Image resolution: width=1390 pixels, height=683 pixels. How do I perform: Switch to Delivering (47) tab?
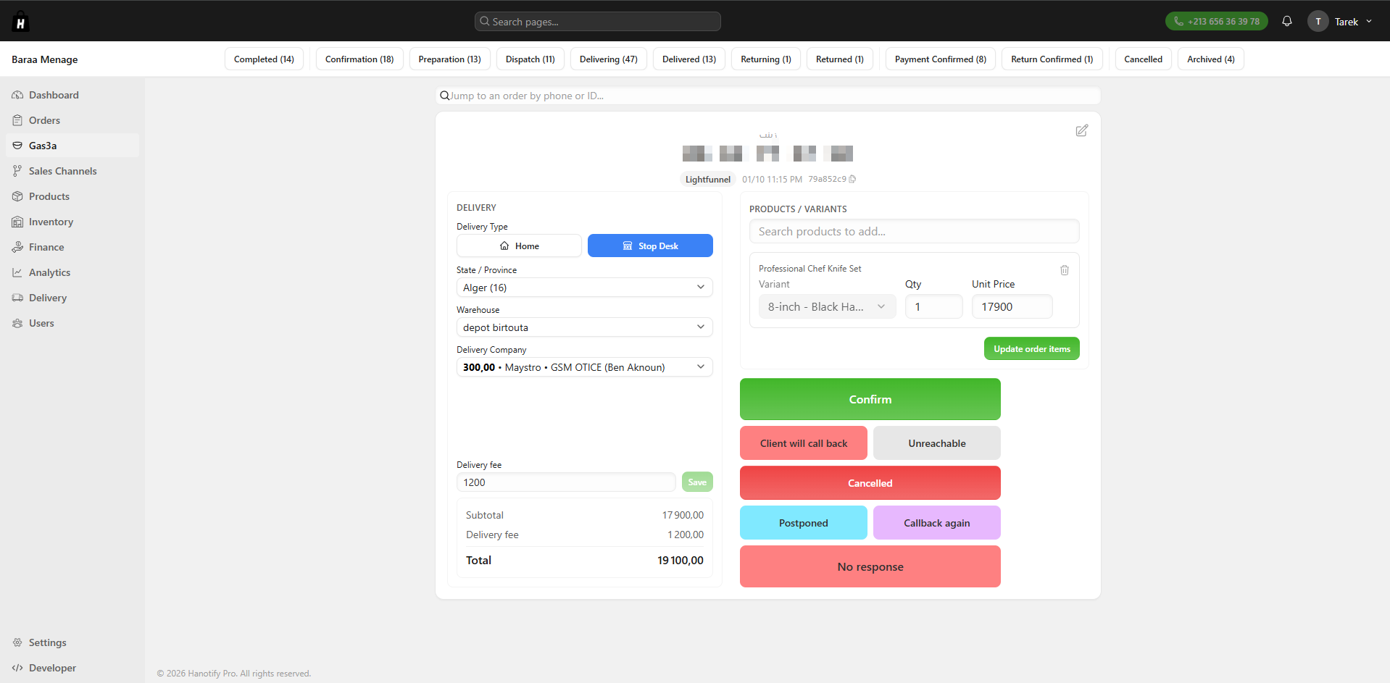(x=609, y=59)
